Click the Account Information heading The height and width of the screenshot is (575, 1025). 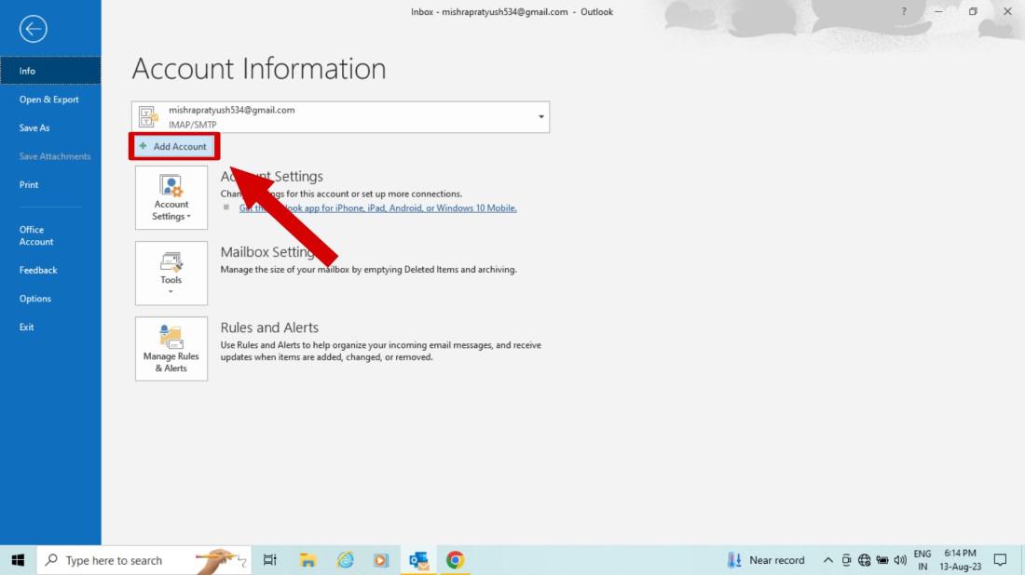pyautogui.click(x=259, y=69)
